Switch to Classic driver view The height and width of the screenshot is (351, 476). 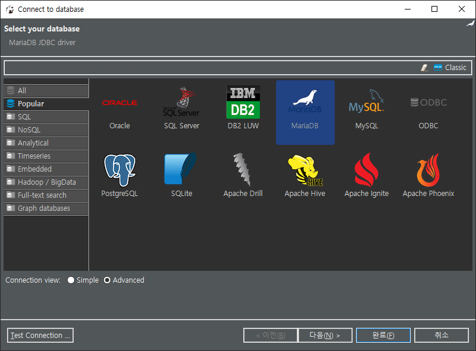coord(450,68)
